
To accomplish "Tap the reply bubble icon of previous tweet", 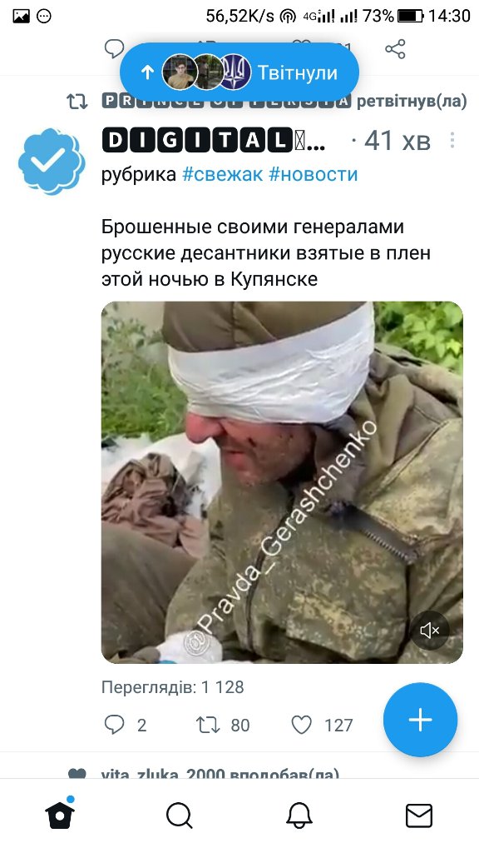I will click(114, 49).
